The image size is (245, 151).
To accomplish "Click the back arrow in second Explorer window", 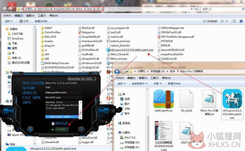I will [117, 72].
